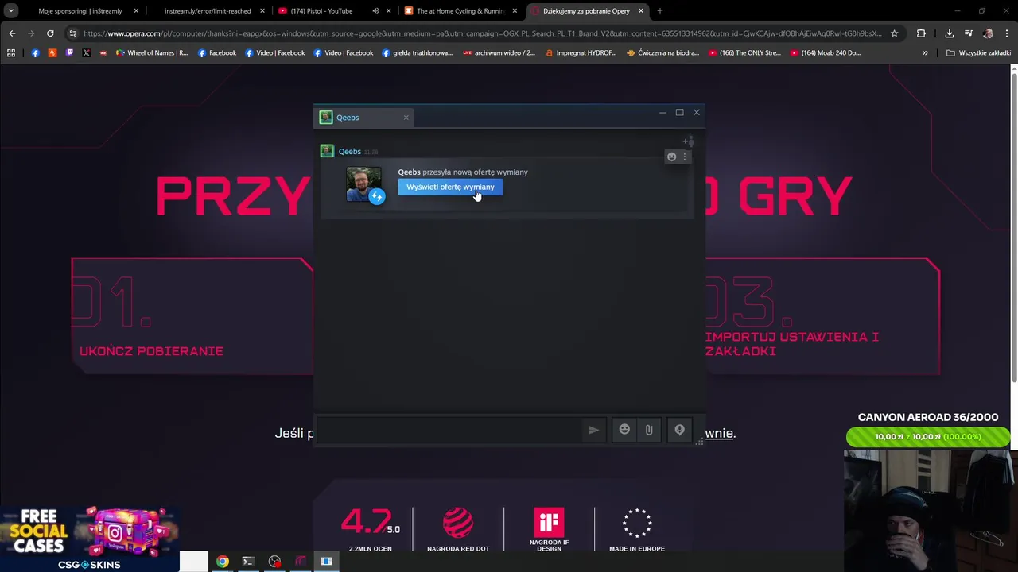Switch to instream.ly limit-reached tab
Viewport: 1018px width, 572px height.
pyautogui.click(x=208, y=11)
